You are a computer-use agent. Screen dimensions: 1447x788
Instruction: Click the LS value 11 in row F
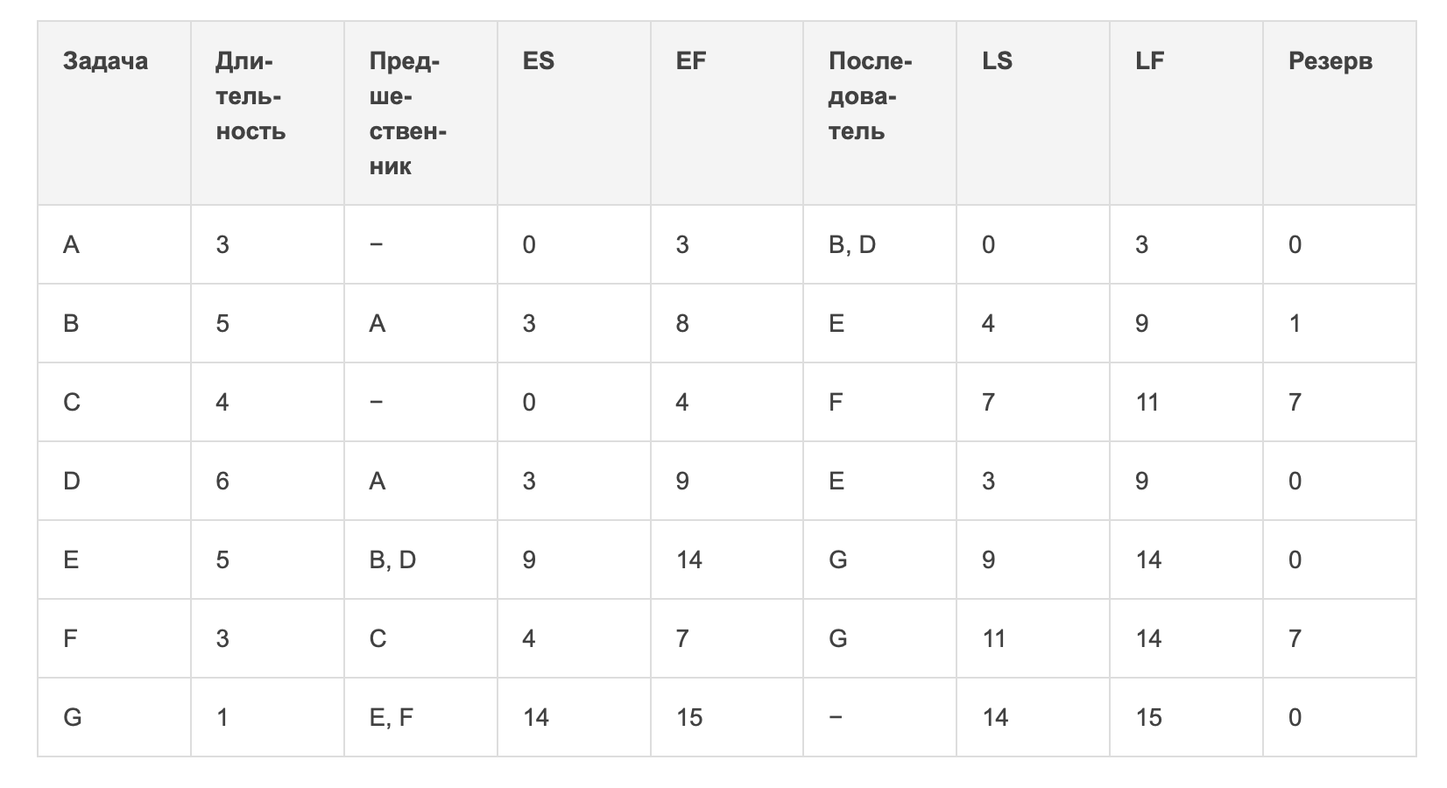[993, 638]
